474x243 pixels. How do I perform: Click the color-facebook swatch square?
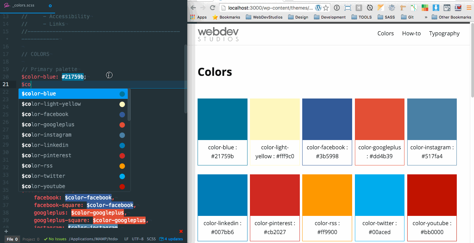pyautogui.click(x=327, y=119)
